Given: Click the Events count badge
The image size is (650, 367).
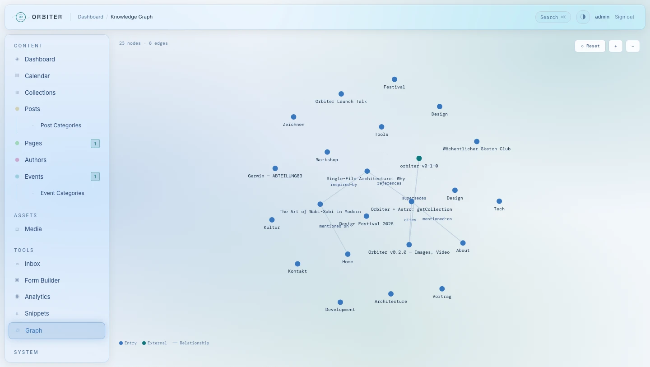Looking at the screenshot, I should pyautogui.click(x=95, y=177).
